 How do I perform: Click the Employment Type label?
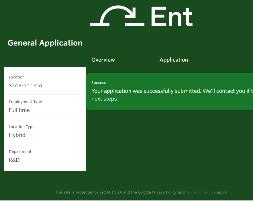pyautogui.click(x=25, y=102)
